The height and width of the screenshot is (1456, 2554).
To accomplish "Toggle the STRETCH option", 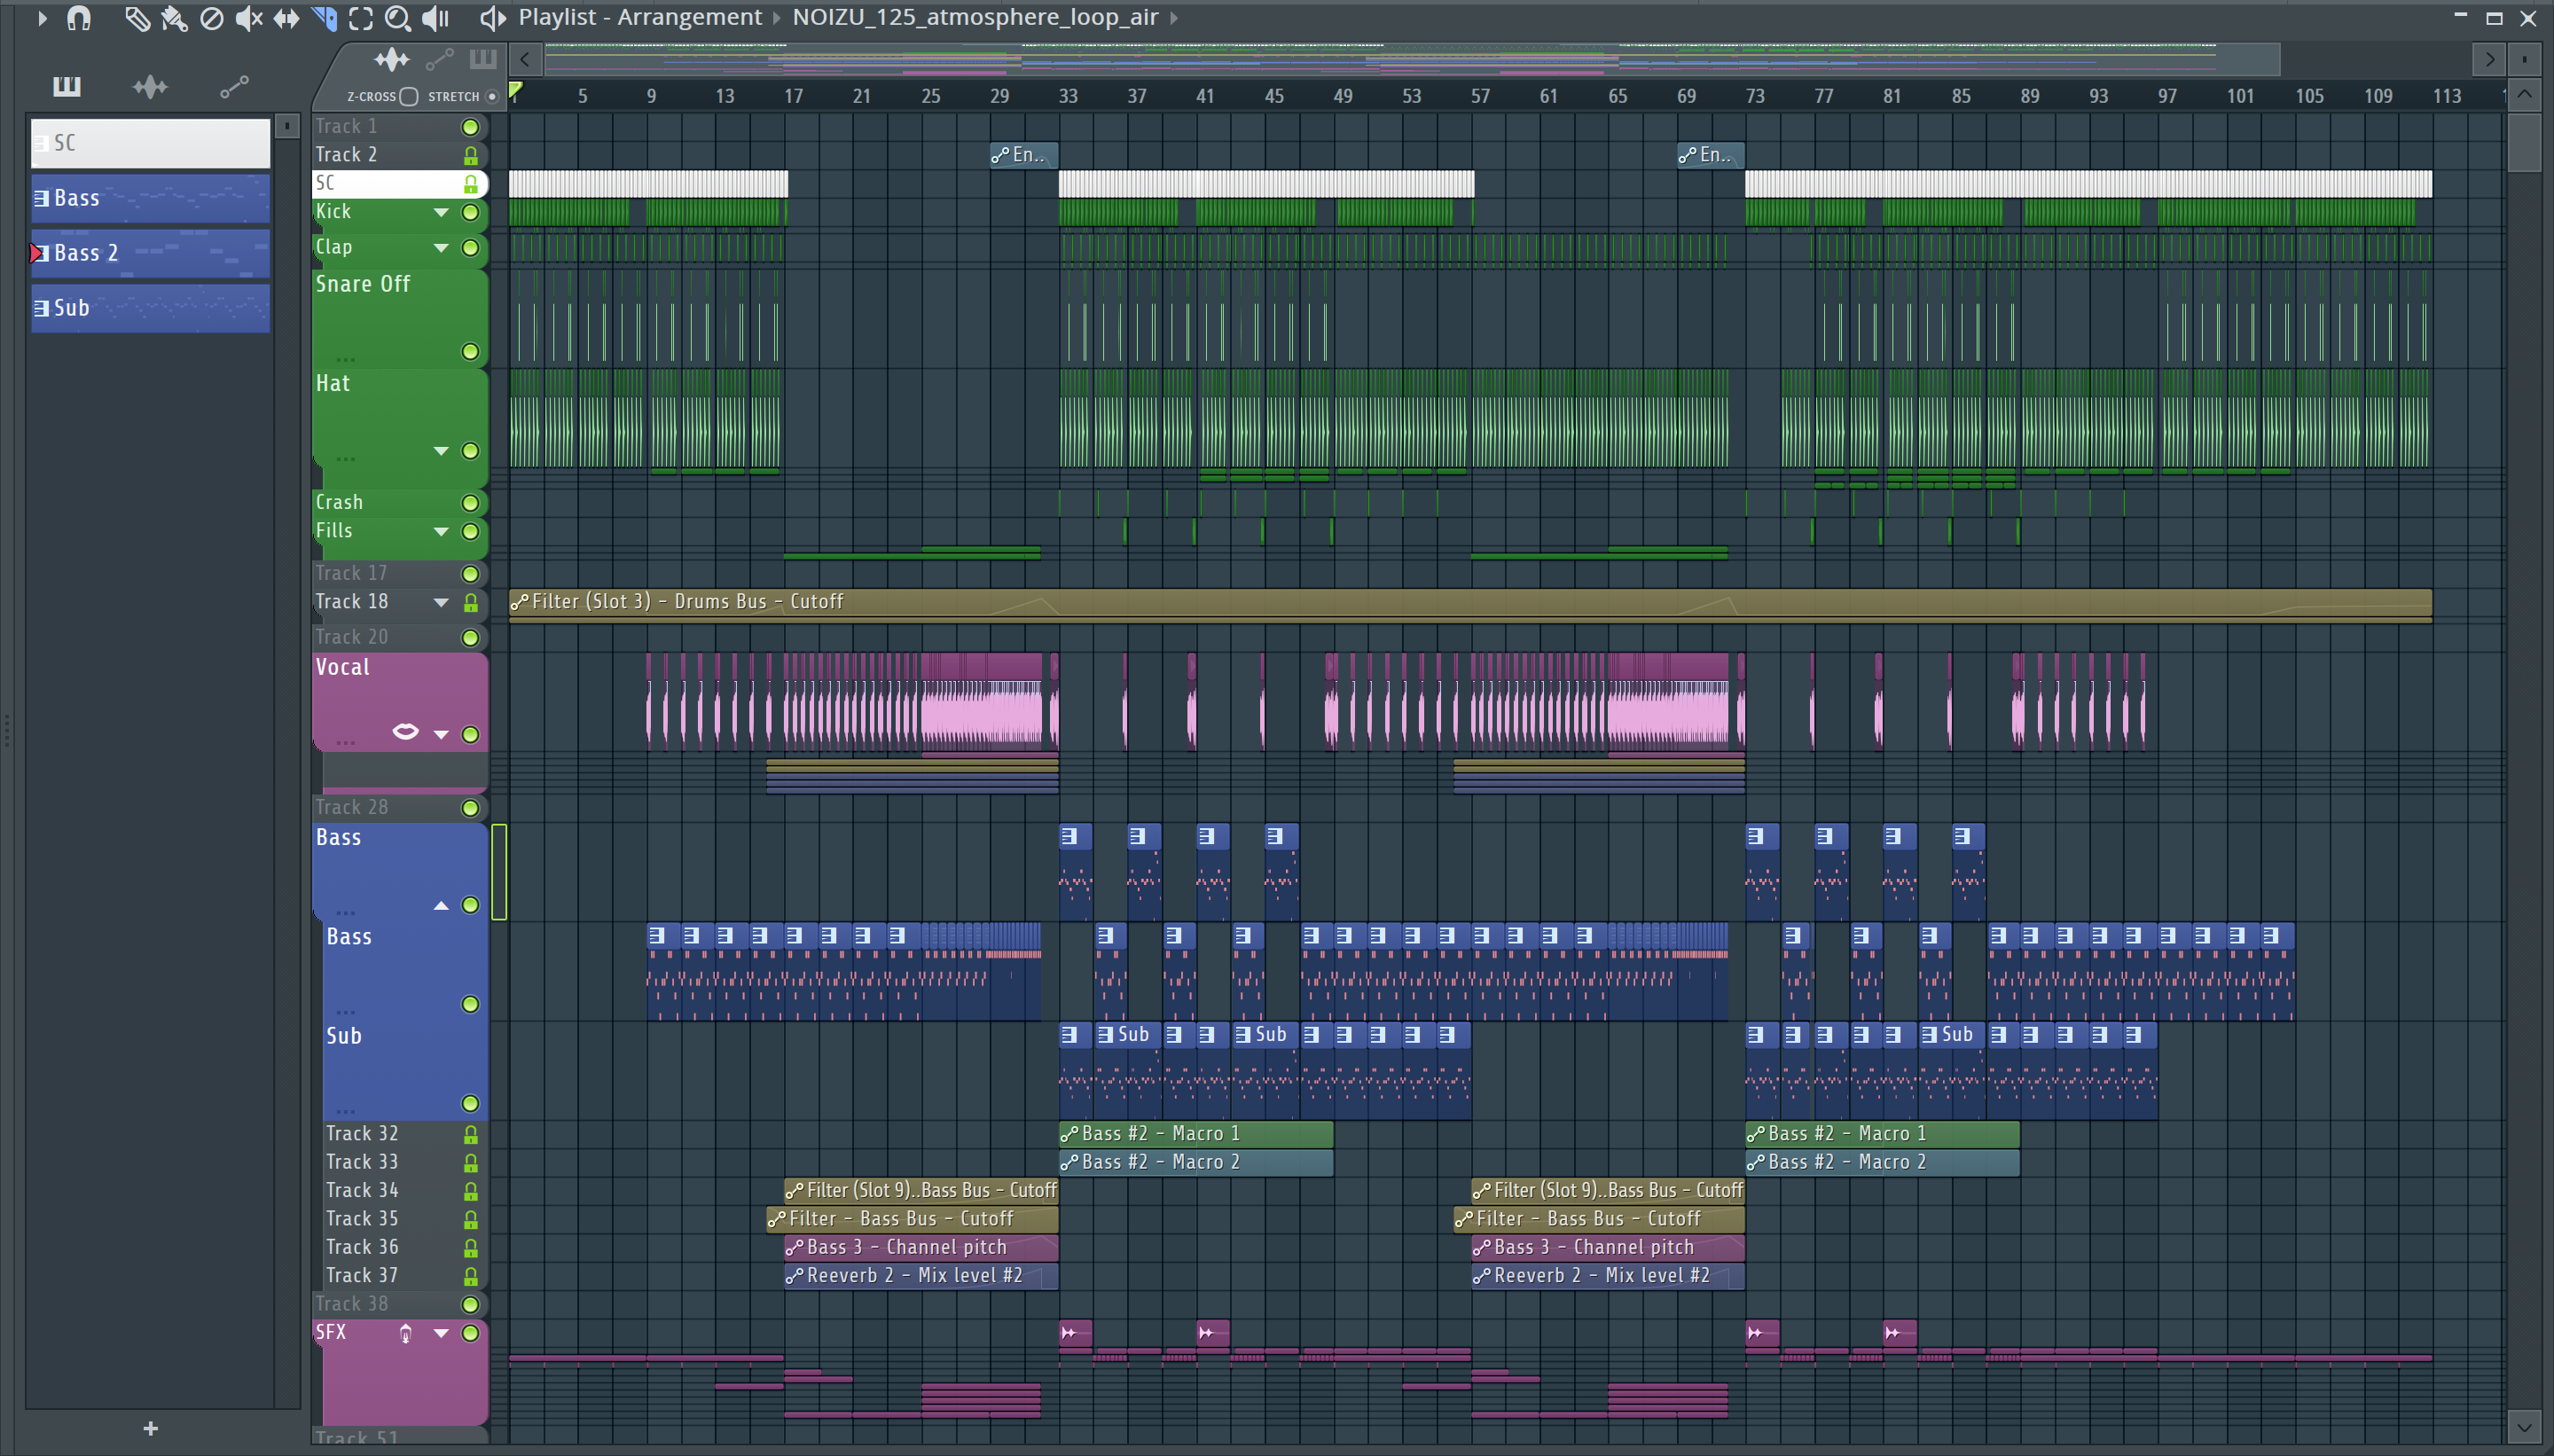I will (492, 97).
